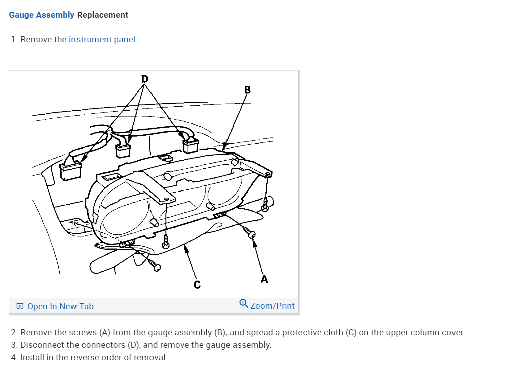
Task: Click the letter D callout in the diagram
Action: coord(144,79)
